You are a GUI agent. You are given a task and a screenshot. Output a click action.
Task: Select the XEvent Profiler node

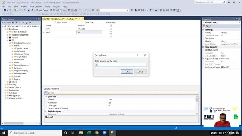click(x=15, y=98)
